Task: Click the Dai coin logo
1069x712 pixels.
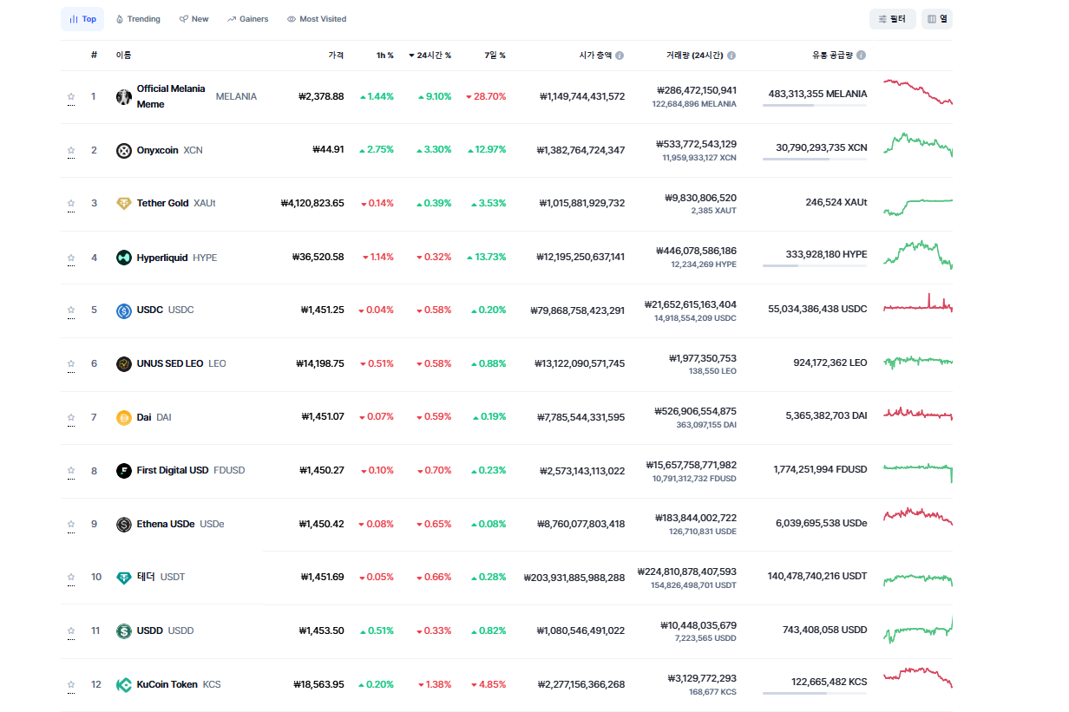Action: pyautogui.click(x=124, y=418)
